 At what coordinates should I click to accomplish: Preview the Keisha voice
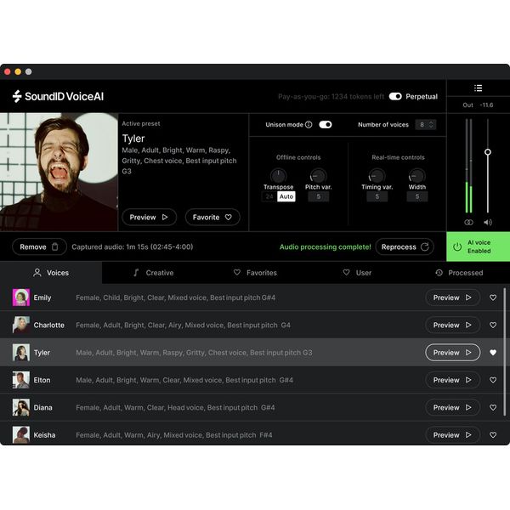pyautogui.click(x=452, y=435)
